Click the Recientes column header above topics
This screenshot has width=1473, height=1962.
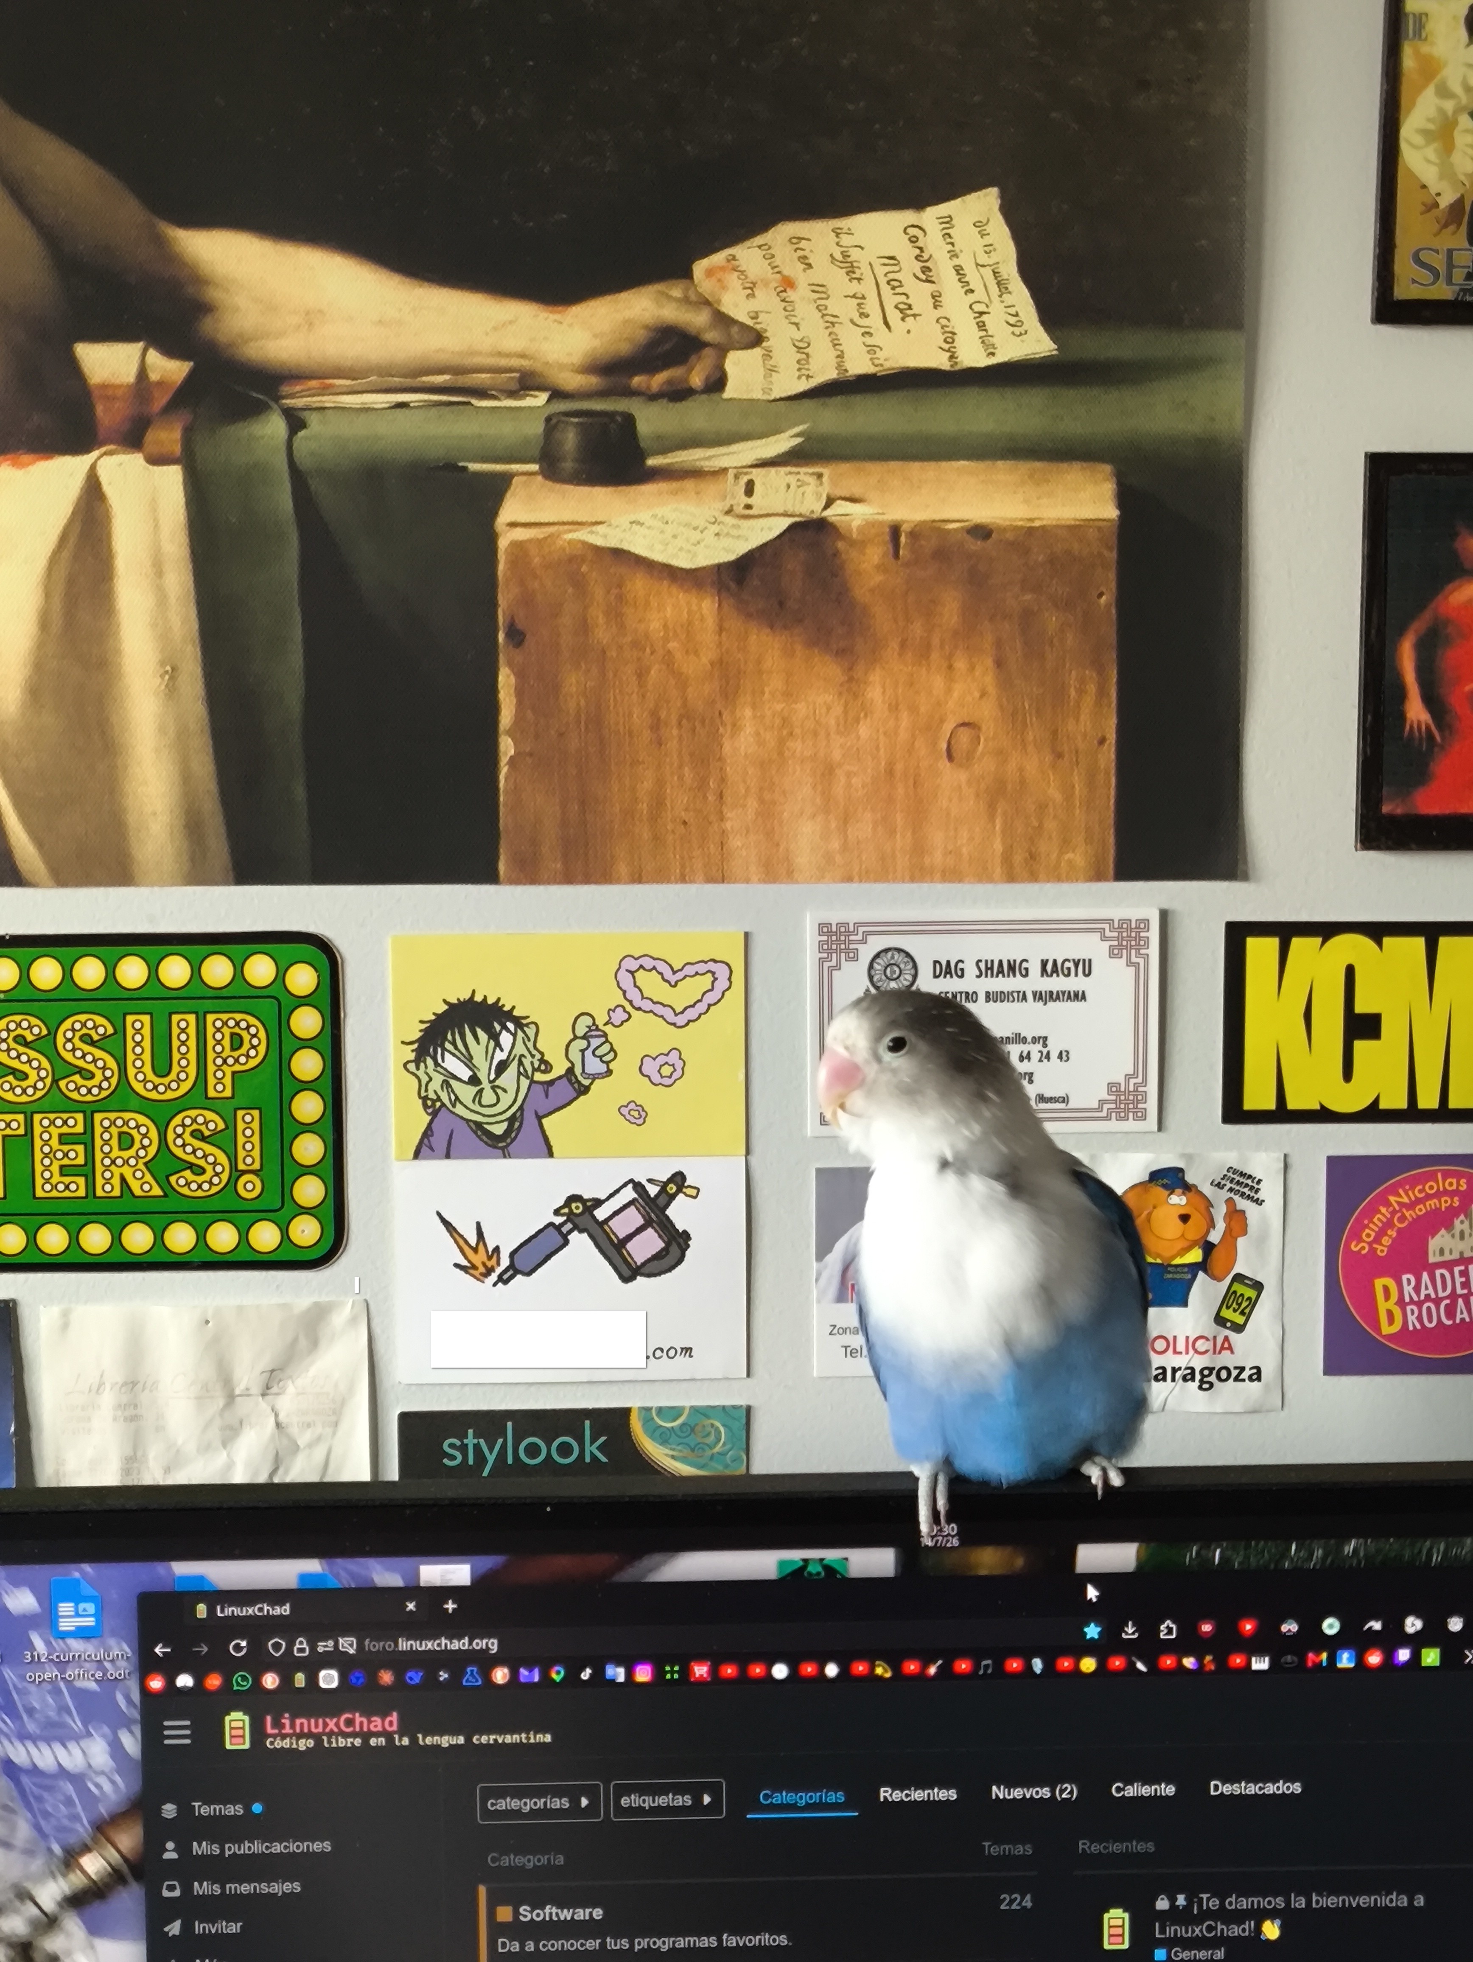(1116, 1846)
